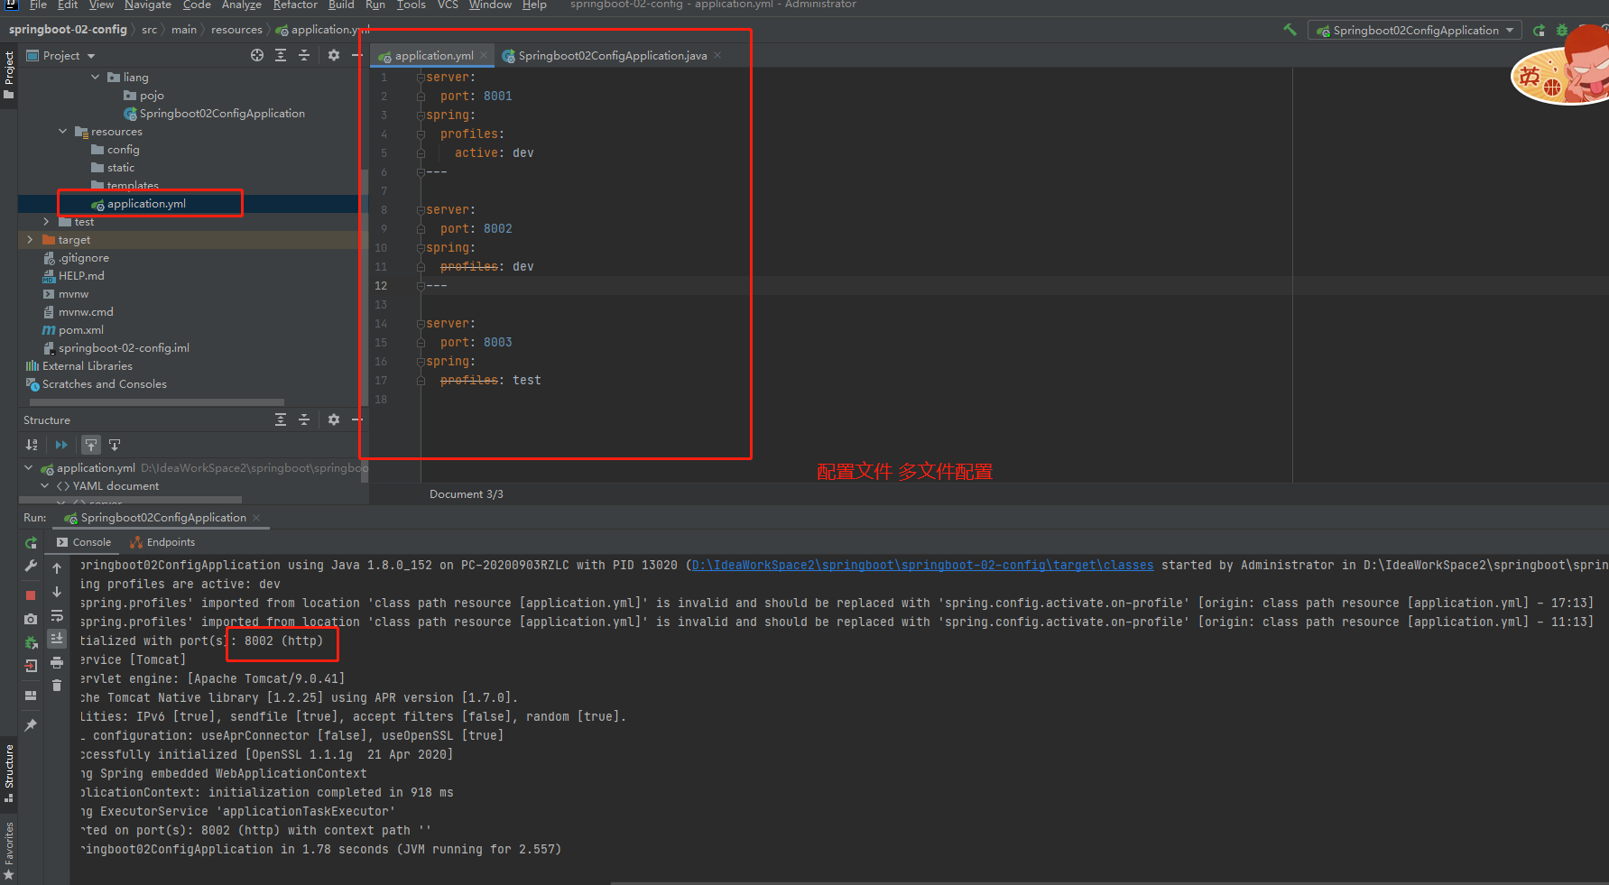Open the View menu
1609x885 pixels.
[x=101, y=5]
